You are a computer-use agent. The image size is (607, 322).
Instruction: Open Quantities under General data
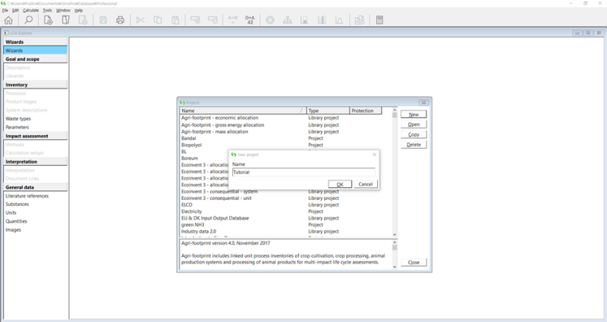tap(16, 221)
